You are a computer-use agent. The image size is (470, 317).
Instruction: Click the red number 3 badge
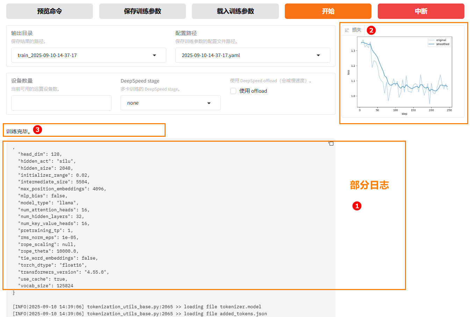pos(37,129)
